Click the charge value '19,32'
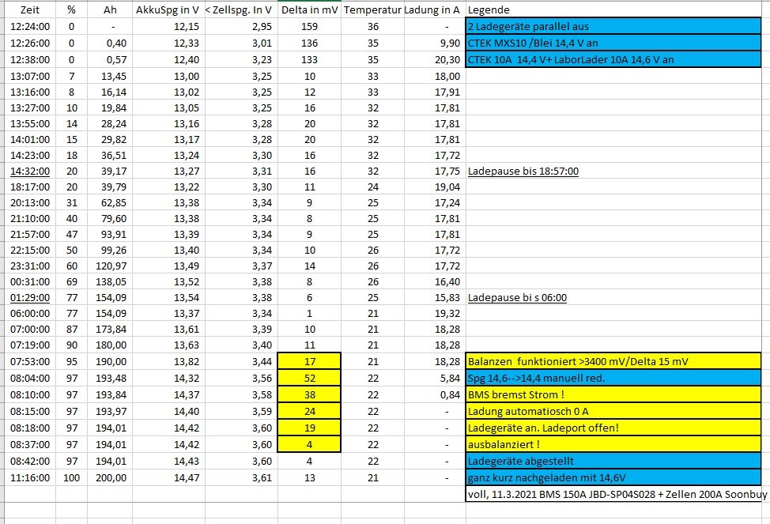 tap(435, 313)
